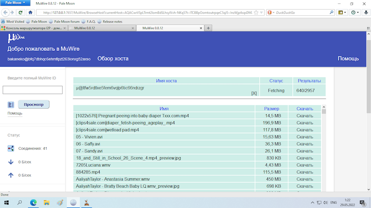Open File Explorer from the taskbar
Image resolution: width=371 pixels, height=208 pixels.
[46, 202]
